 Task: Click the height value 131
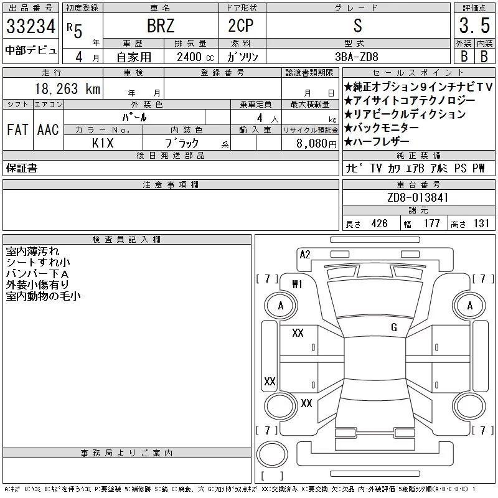tap(481, 223)
